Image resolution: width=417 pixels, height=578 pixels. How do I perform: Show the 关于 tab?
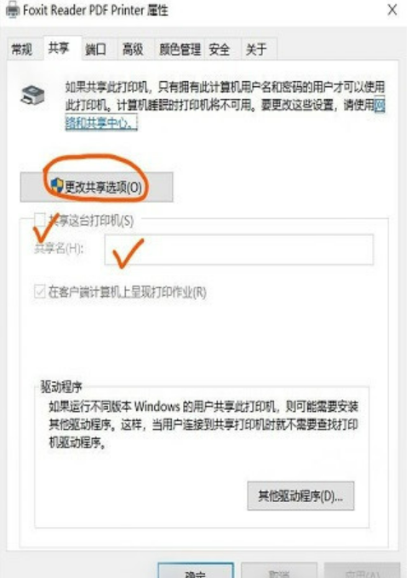256,49
